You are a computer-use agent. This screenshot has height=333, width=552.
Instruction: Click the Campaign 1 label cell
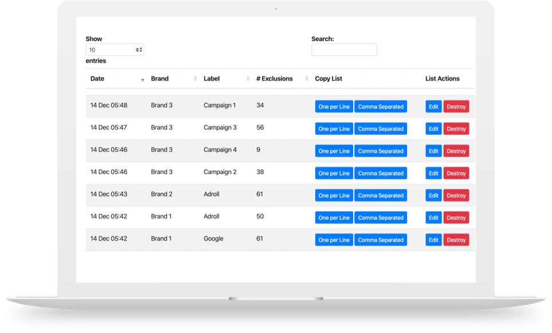[220, 105]
